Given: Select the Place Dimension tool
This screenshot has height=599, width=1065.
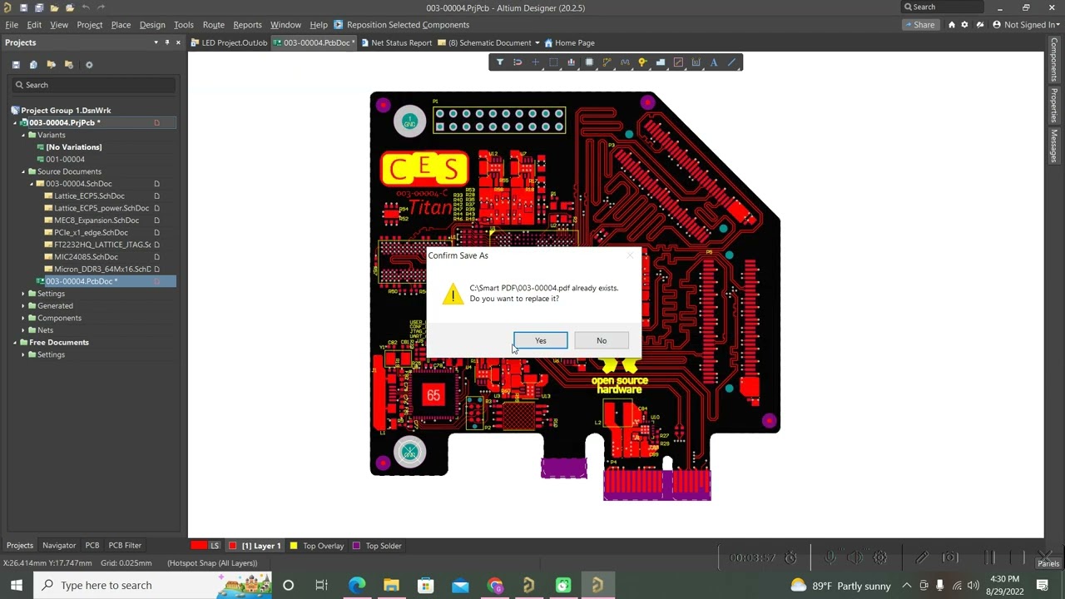Looking at the screenshot, I should tap(696, 62).
